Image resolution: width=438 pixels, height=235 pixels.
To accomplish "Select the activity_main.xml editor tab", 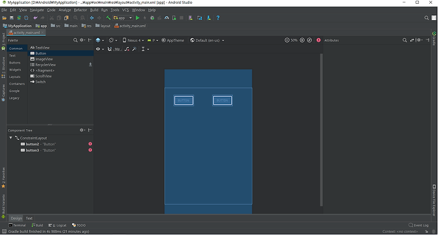I will click(x=27, y=33).
